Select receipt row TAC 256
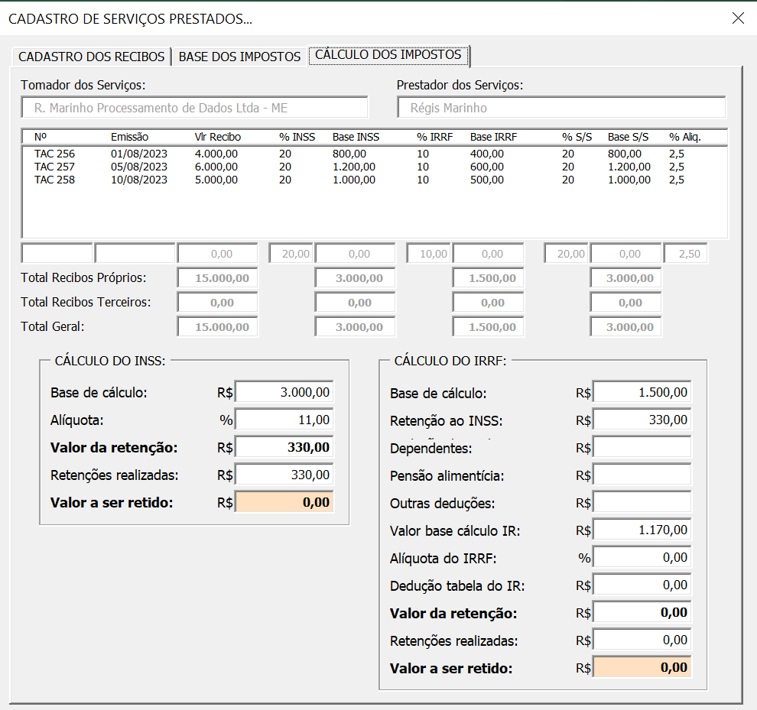The height and width of the screenshot is (710, 757). 55,154
